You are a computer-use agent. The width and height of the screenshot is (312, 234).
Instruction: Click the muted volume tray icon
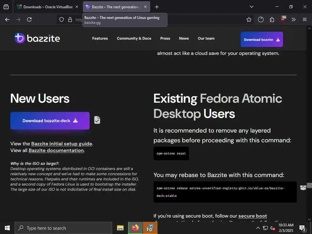272,228
